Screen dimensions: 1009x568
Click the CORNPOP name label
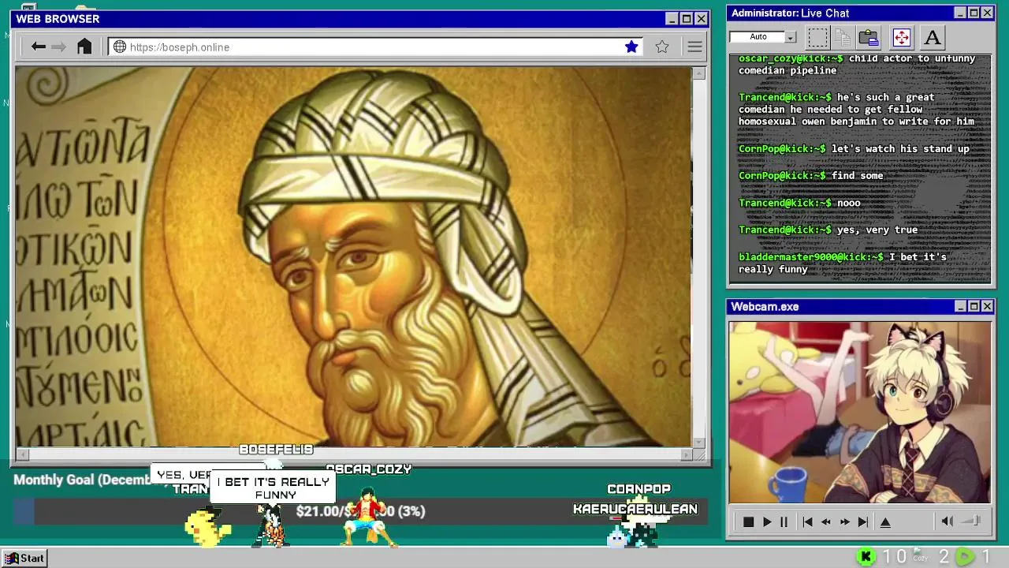(x=639, y=489)
